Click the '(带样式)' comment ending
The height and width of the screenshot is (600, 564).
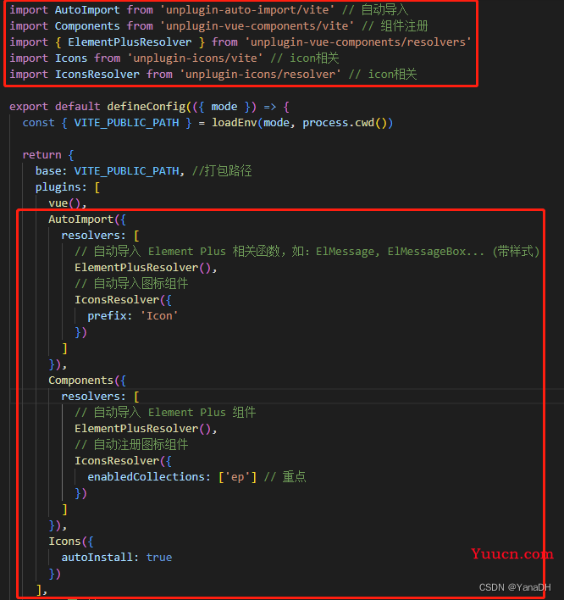(516, 252)
